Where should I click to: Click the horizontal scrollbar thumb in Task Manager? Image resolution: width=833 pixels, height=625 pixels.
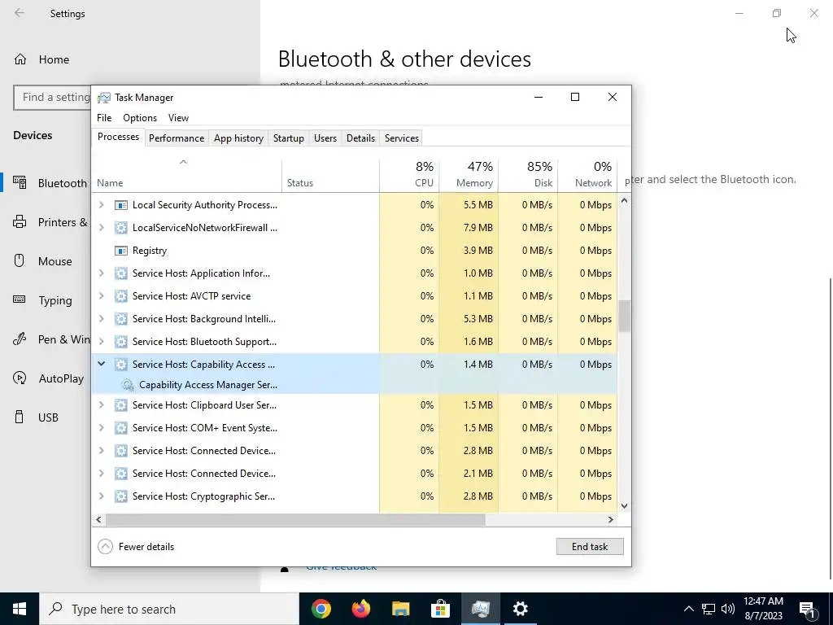pyautogui.click(x=294, y=520)
